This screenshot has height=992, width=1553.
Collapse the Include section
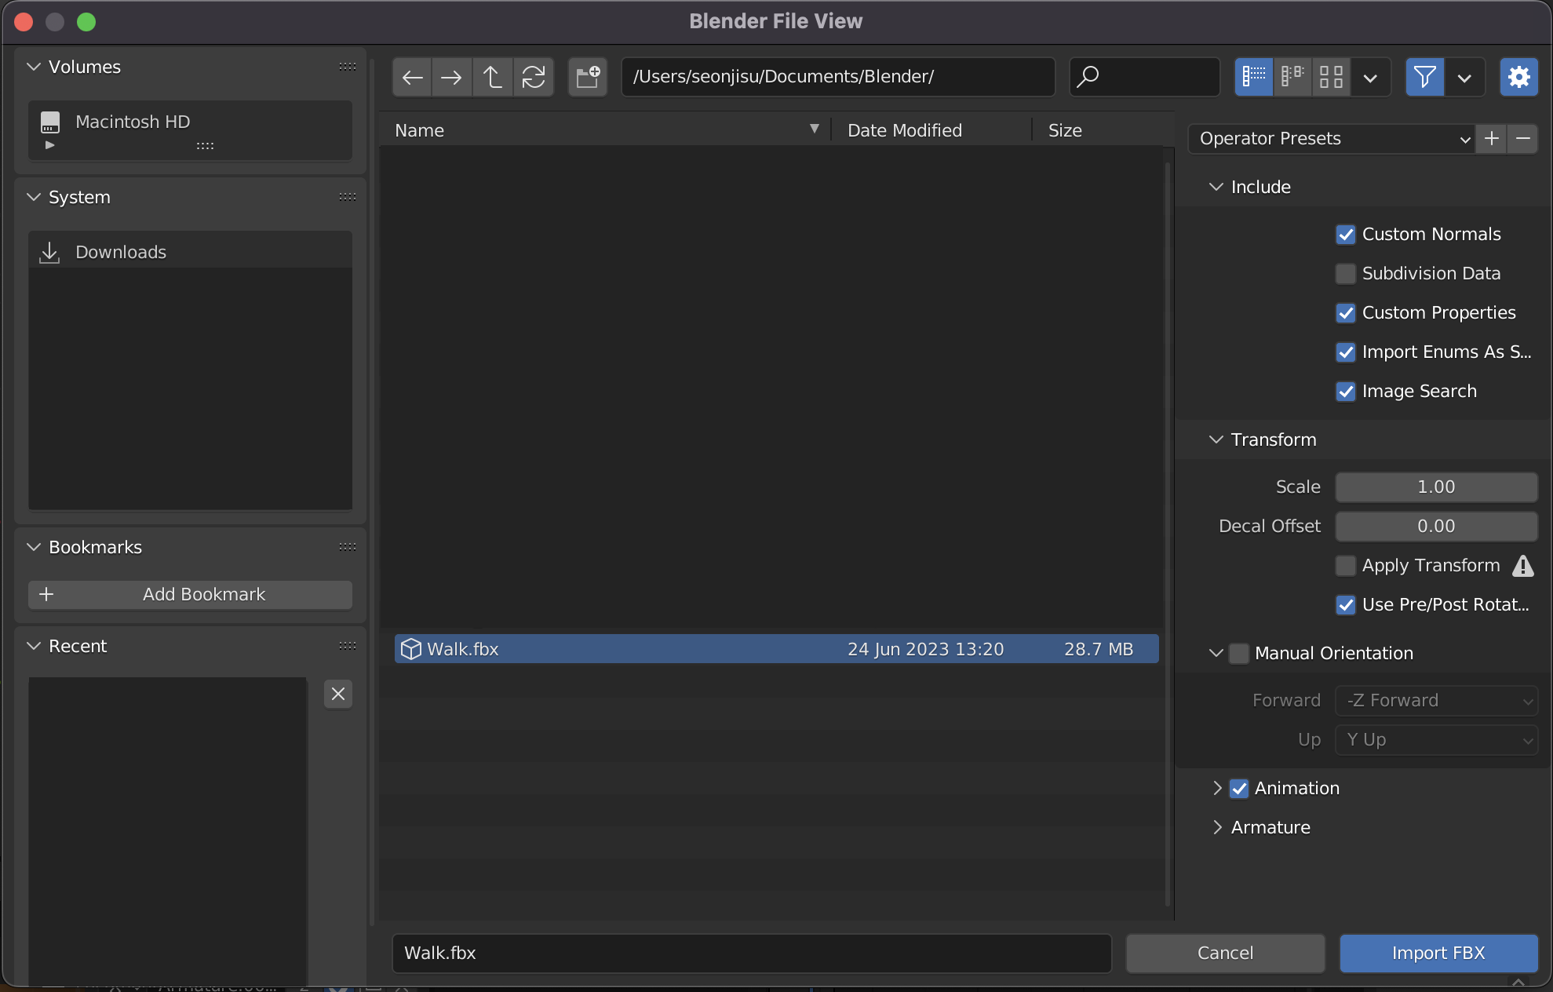pyautogui.click(x=1216, y=187)
